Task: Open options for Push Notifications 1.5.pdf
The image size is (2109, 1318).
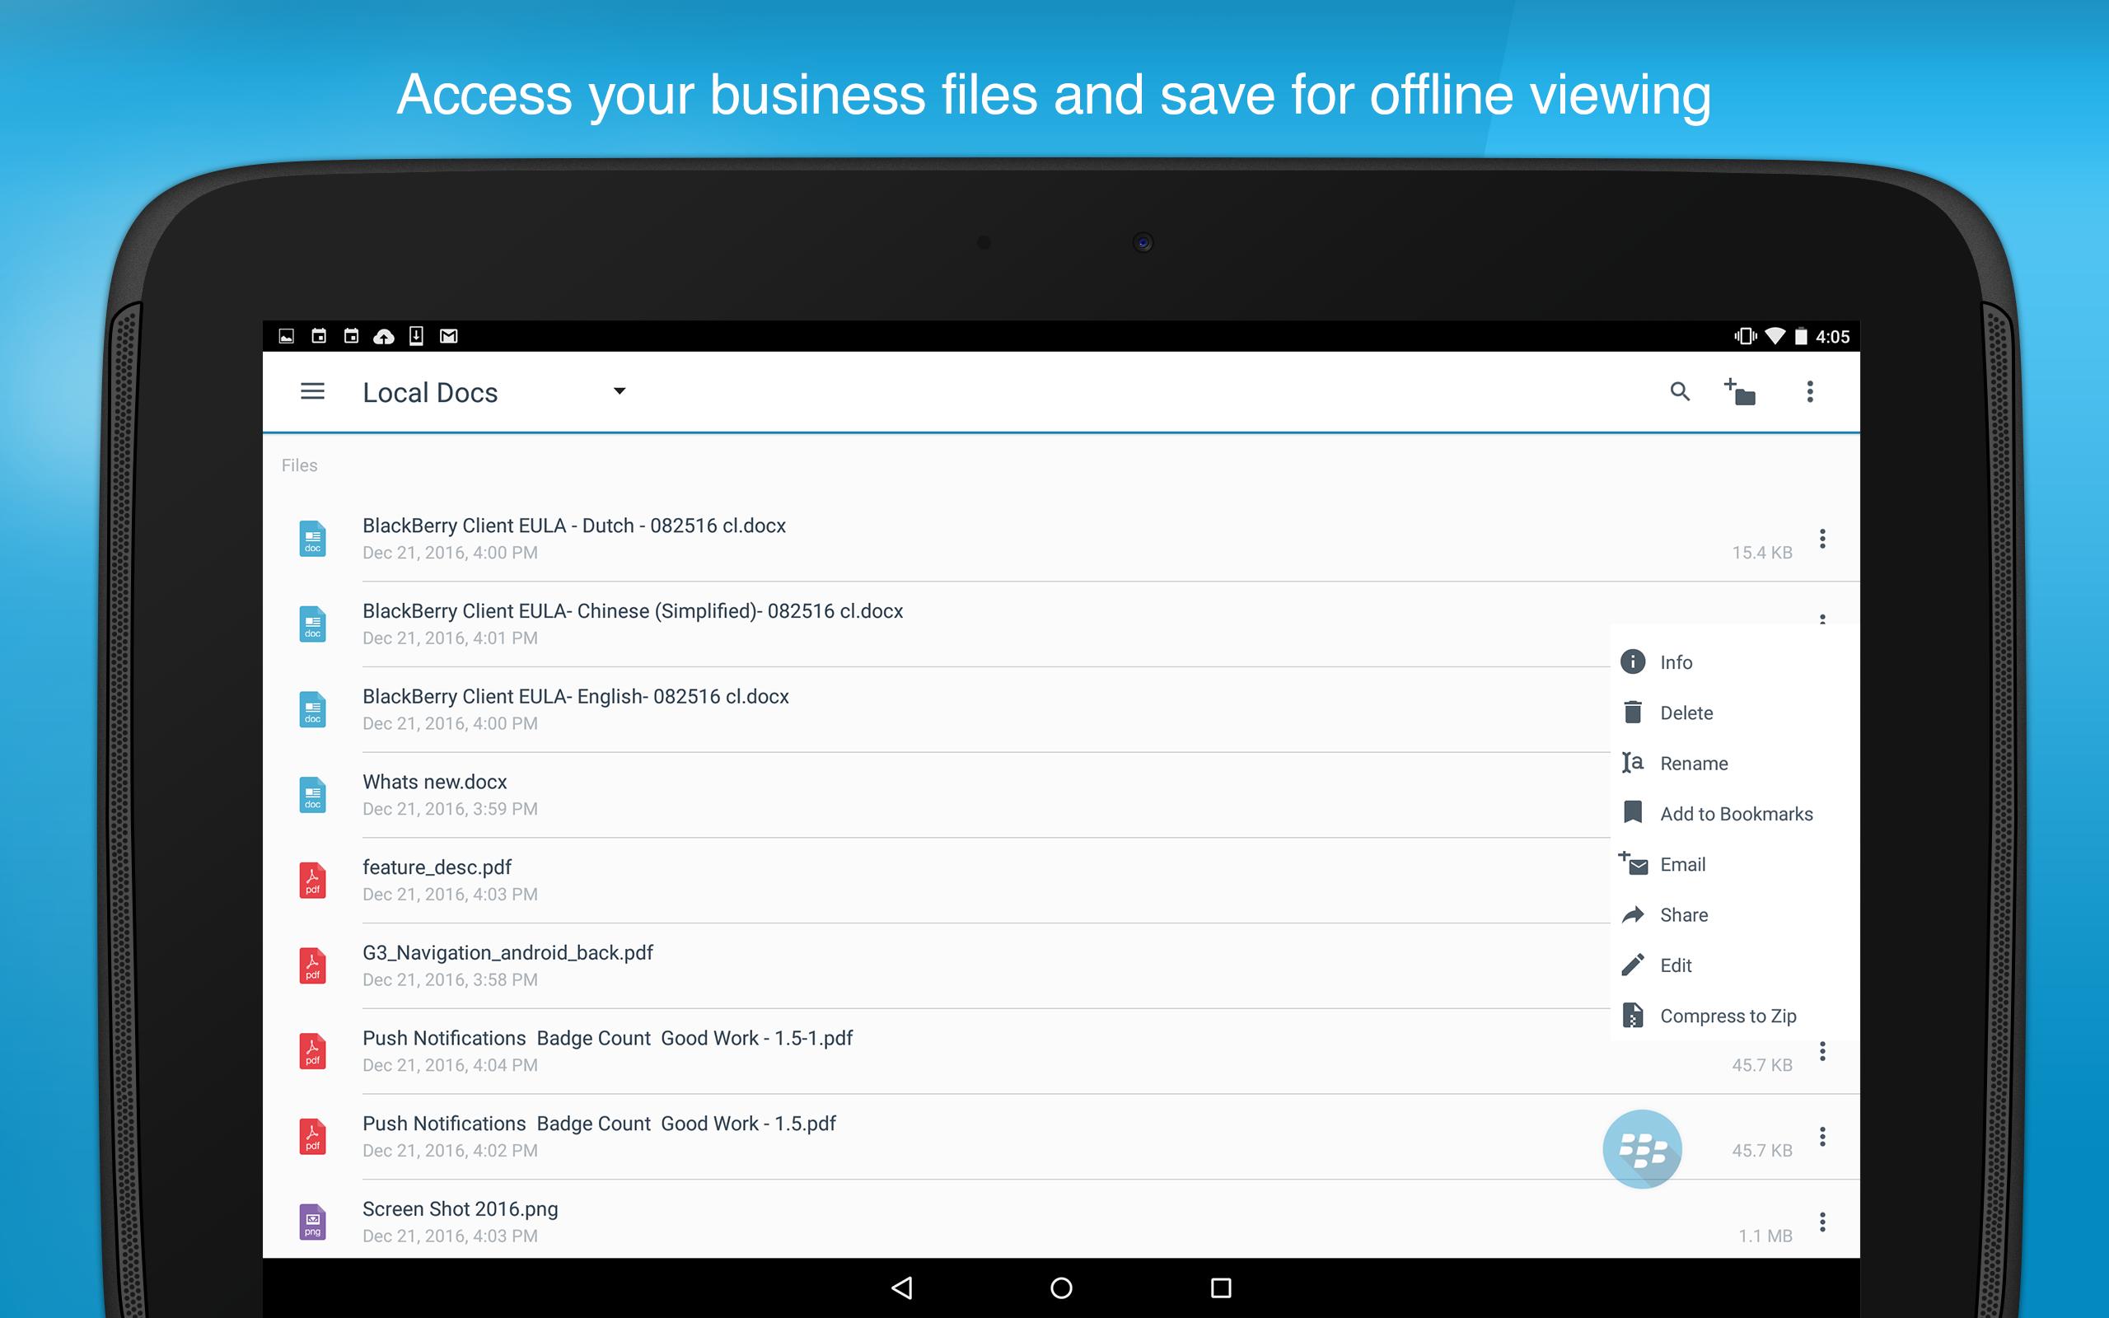Action: [1821, 1137]
